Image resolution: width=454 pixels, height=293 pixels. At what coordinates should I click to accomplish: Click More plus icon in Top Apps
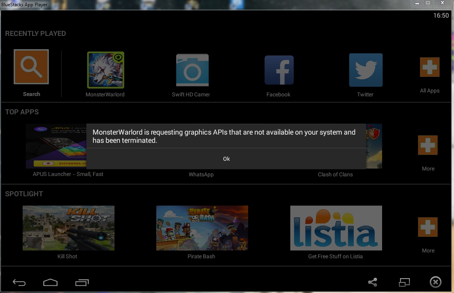tap(428, 145)
